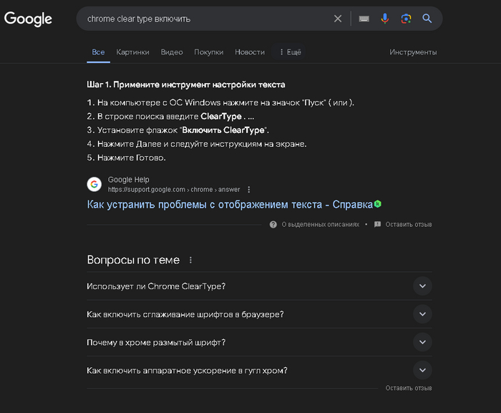Click the Google Help favicon
Image resolution: width=501 pixels, height=413 pixels.
point(94,184)
